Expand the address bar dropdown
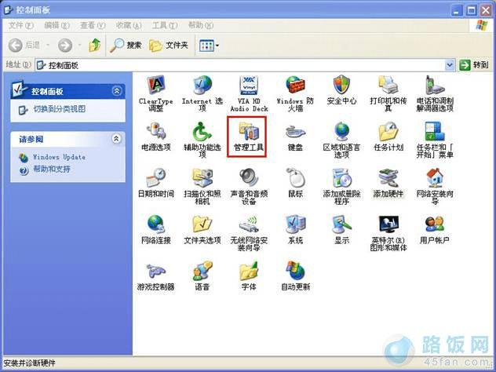Image resolution: width=496 pixels, height=372 pixels. [x=450, y=65]
